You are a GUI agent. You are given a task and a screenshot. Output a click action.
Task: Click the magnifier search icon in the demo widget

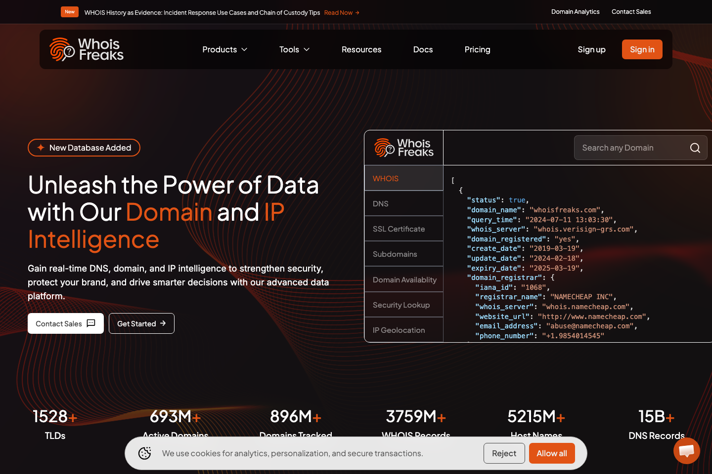point(695,148)
